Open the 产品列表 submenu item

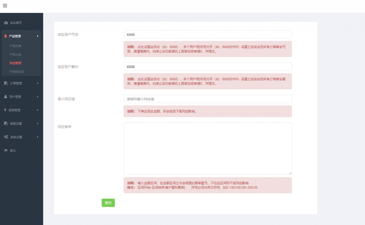tap(15, 46)
